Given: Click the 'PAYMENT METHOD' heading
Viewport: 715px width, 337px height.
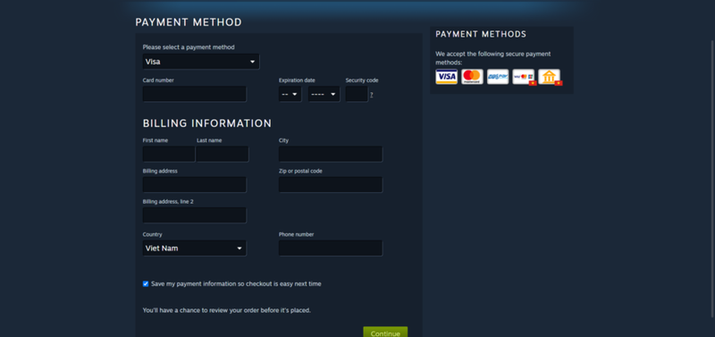Looking at the screenshot, I should click(x=189, y=22).
